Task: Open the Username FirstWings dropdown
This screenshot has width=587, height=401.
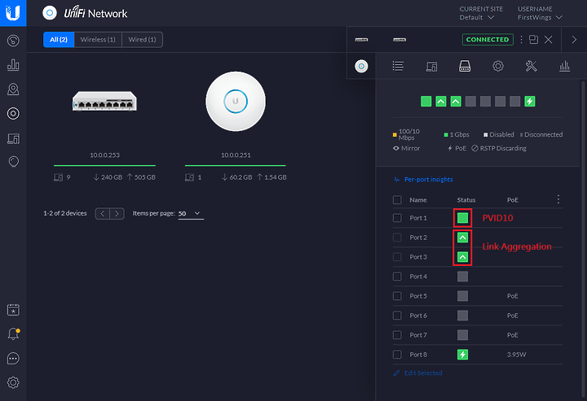Action: tap(540, 17)
